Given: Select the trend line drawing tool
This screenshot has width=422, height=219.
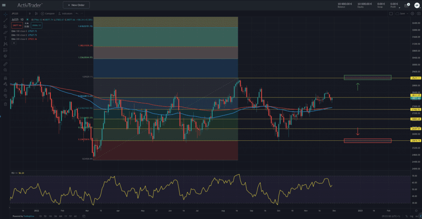Looking at the screenshot, I should pyautogui.click(x=5, y=21).
